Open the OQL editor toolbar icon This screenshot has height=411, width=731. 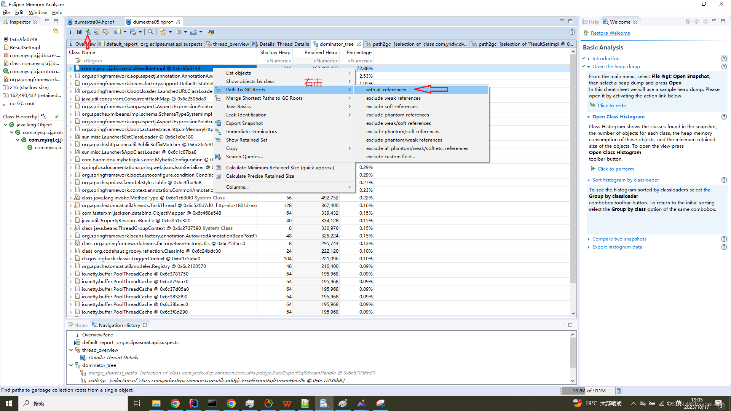coord(97,32)
